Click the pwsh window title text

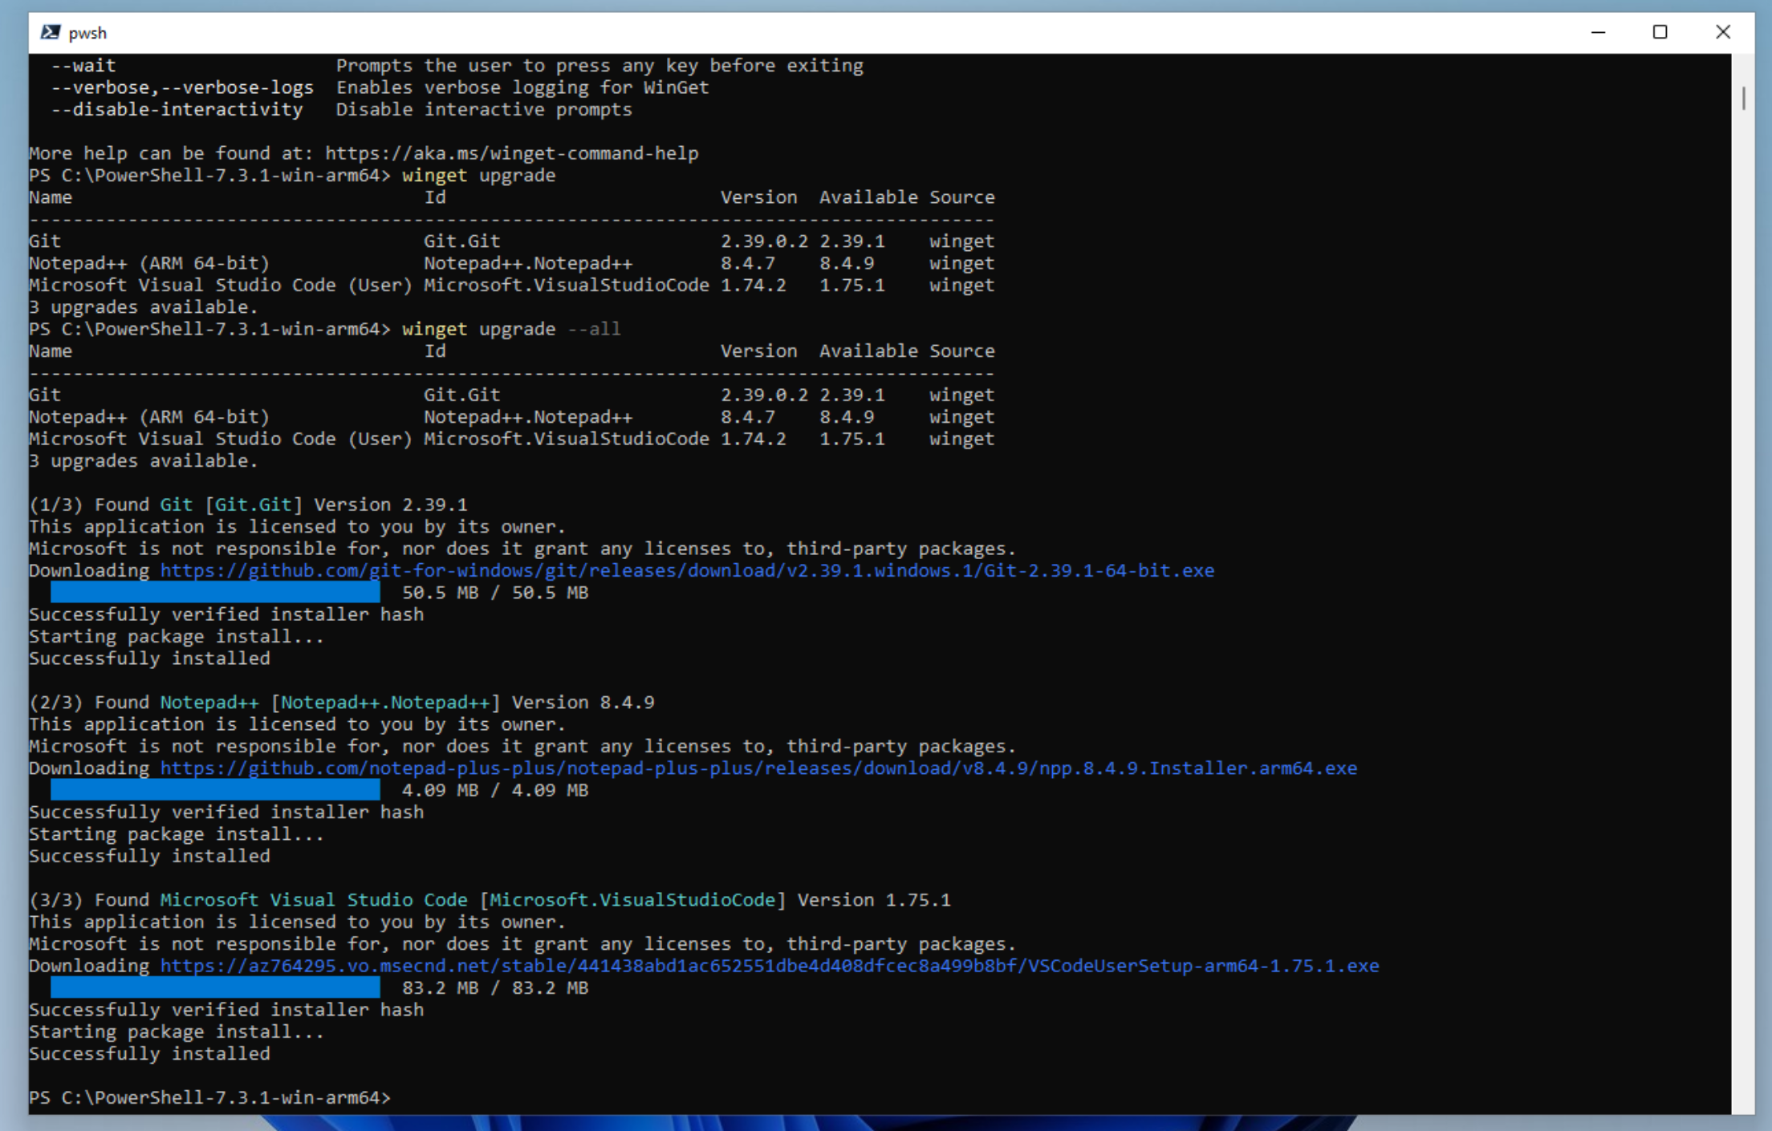[x=87, y=33]
